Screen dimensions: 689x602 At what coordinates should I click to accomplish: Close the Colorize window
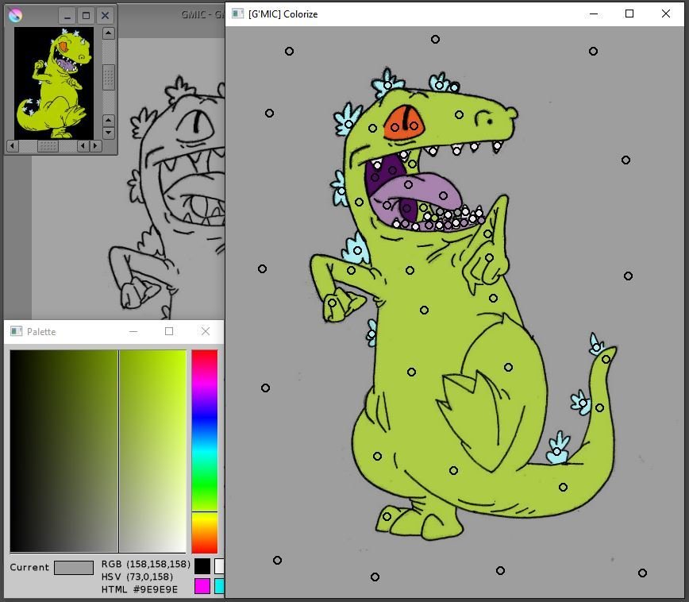pos(666,14)
